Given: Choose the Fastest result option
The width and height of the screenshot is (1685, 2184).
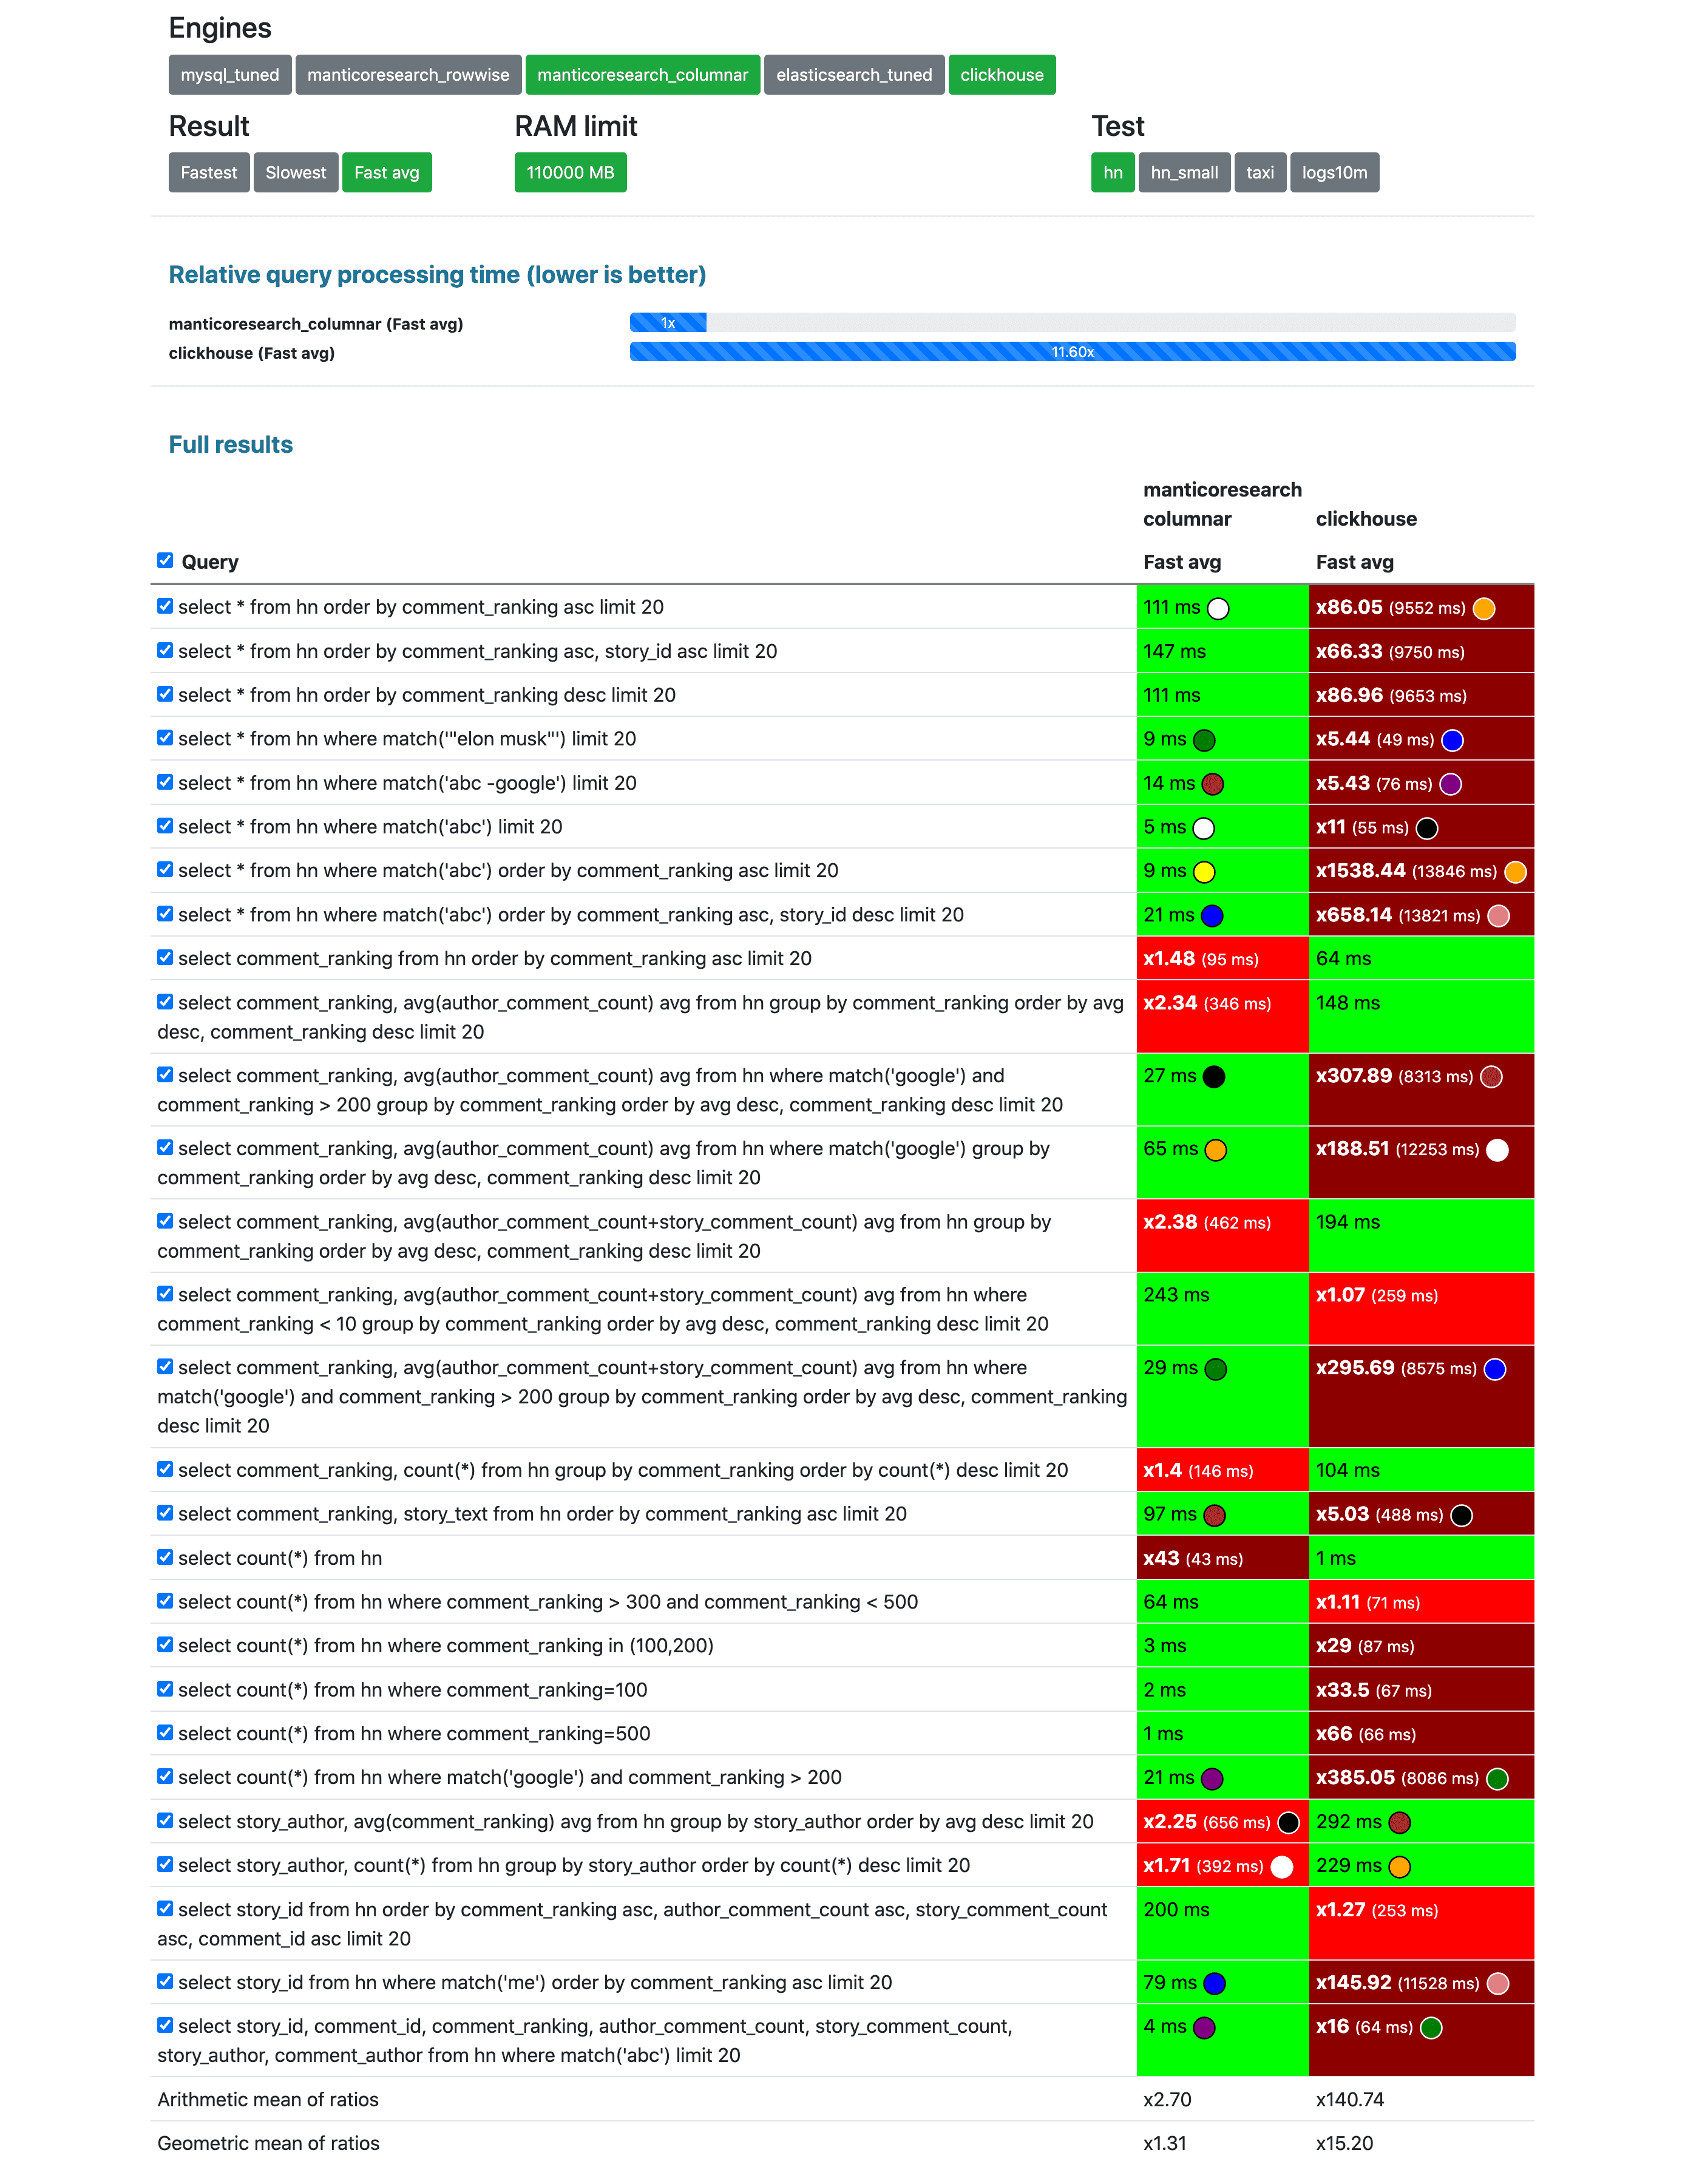Looking at the screenshot, I should [209, 173].
